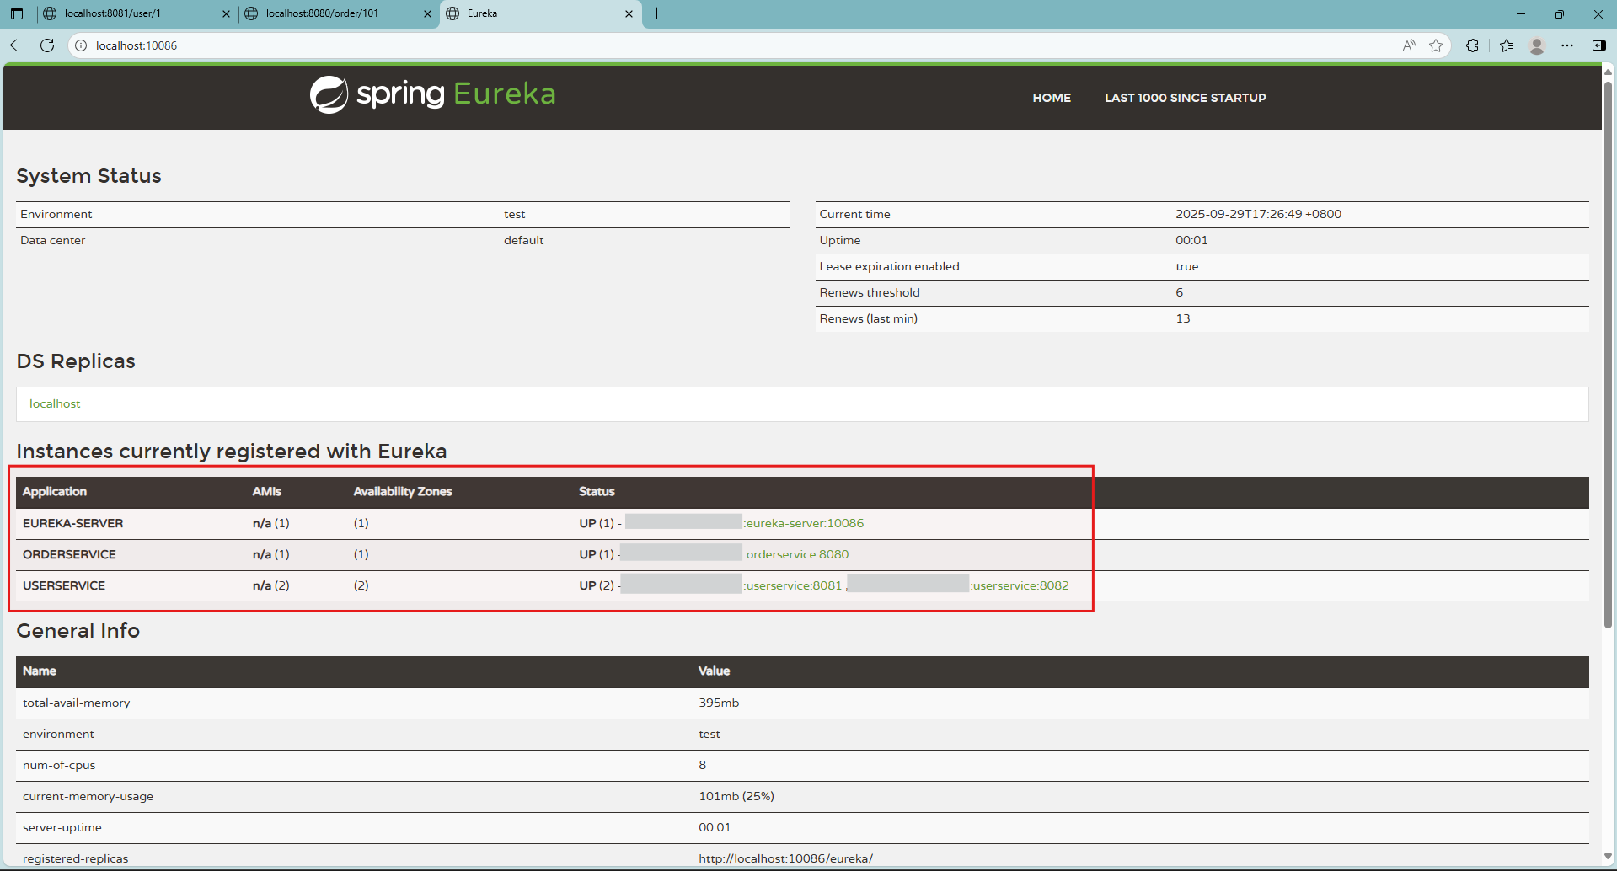Click the scrollbar up arrow

tap(1608, 72)
